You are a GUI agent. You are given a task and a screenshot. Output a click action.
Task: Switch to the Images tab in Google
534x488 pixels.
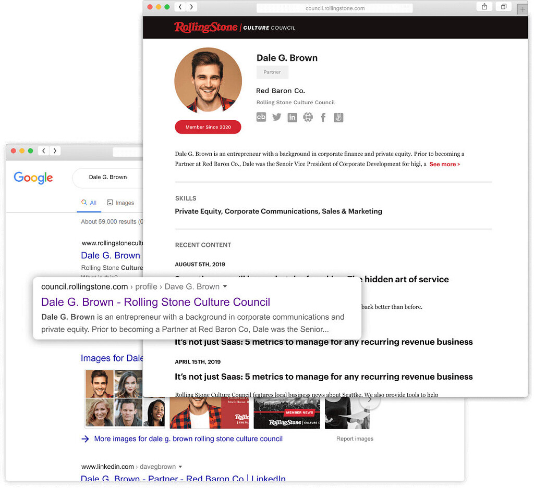click(121, 203)
